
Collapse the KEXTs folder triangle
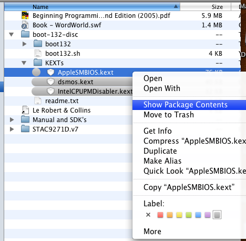pos(24,63)
